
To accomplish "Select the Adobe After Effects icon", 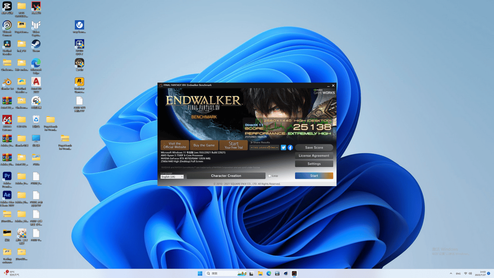I will pos(7,199).
